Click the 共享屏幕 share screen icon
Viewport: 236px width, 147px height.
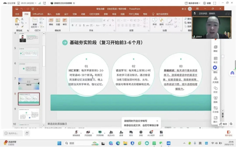(100, 133)
